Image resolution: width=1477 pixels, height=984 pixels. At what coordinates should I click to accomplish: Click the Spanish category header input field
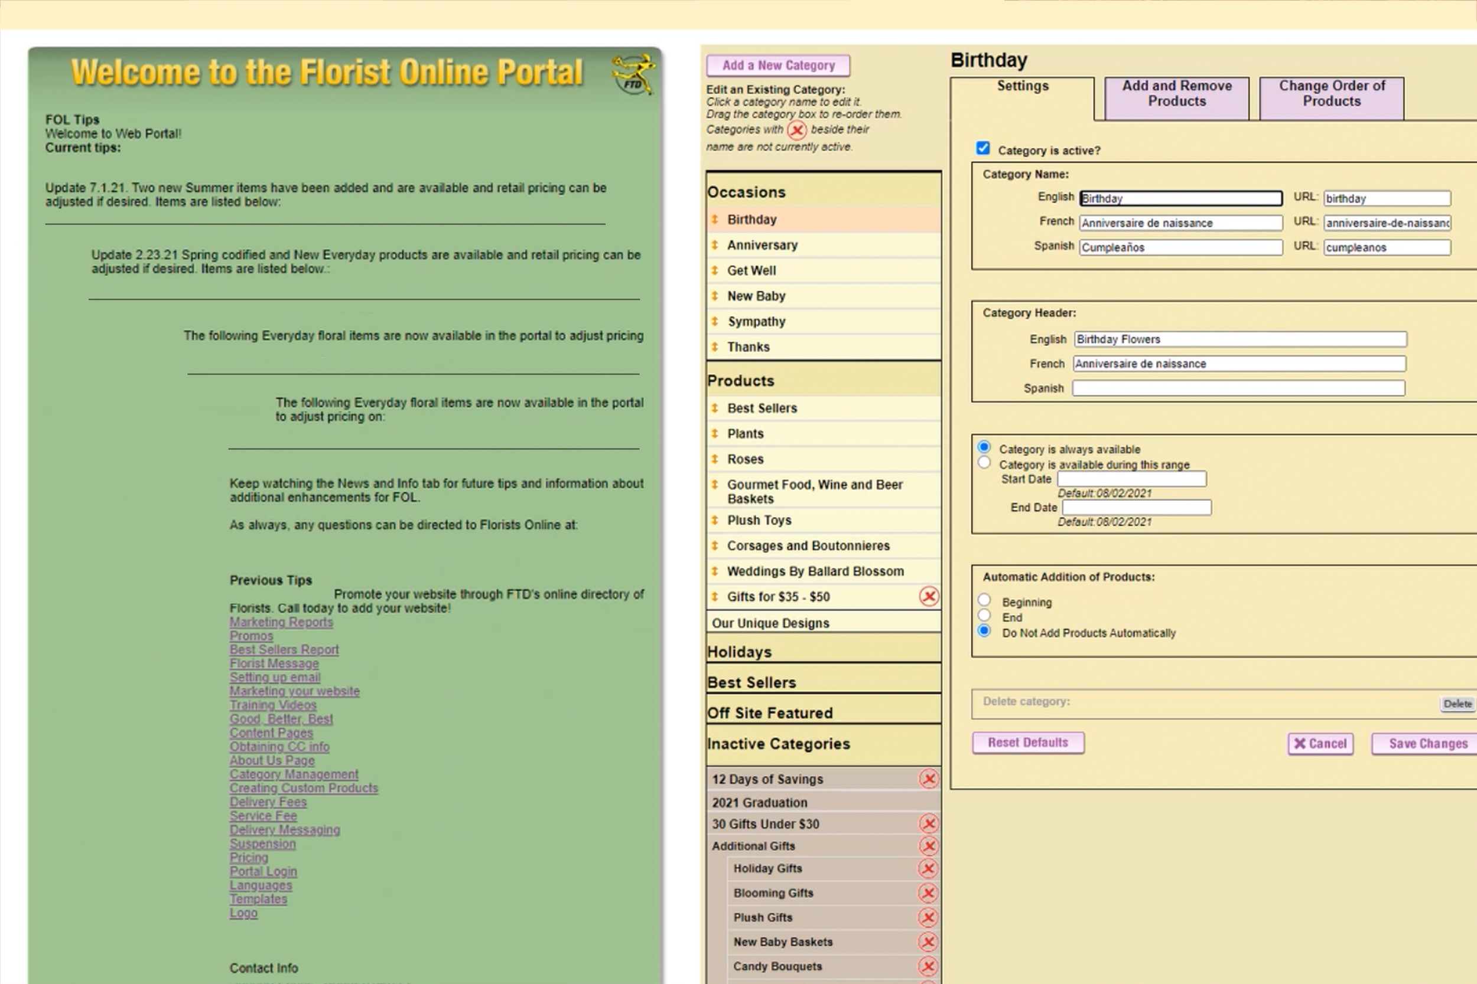point(1238,388)
